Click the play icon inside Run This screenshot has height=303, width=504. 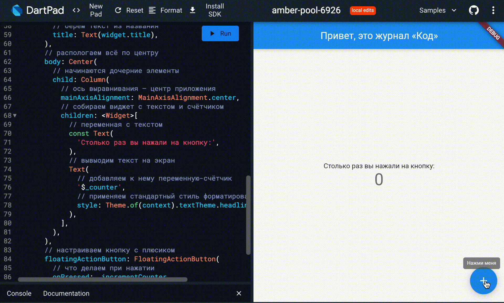(x=212, y=34)
